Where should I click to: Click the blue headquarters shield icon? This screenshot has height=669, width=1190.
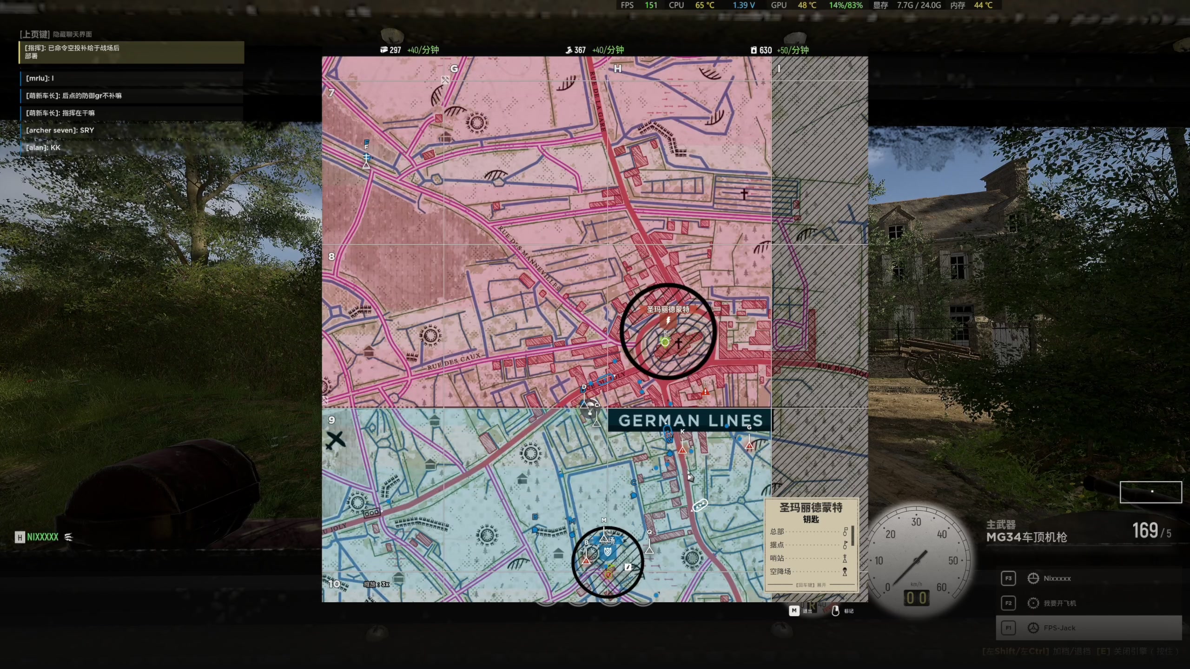point(607,552)
